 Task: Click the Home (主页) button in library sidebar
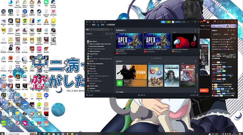point(97,29)
